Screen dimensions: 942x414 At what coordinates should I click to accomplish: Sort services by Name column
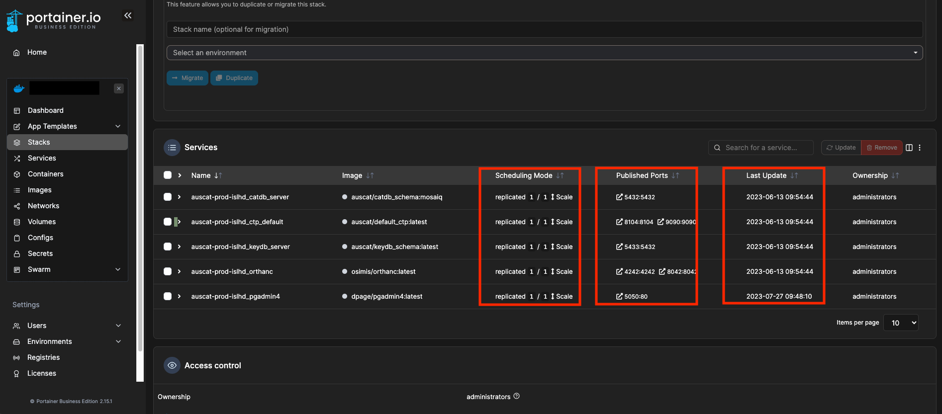206,175
